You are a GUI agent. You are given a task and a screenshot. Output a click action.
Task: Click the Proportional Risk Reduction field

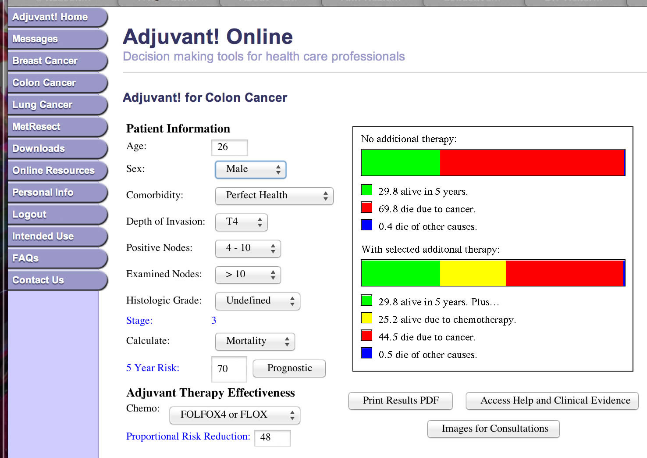[x=272, y=437]
